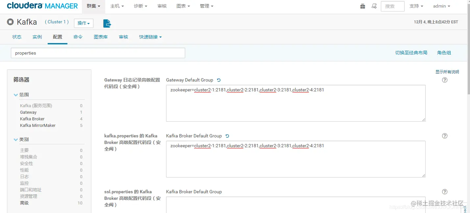Switch to the 状态 tab
Screen dimensions: 470x213
tap(17, 37)
